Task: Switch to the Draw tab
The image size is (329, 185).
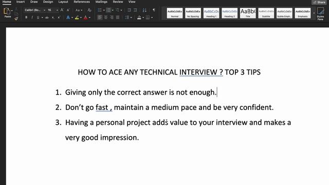Action: 34,2
